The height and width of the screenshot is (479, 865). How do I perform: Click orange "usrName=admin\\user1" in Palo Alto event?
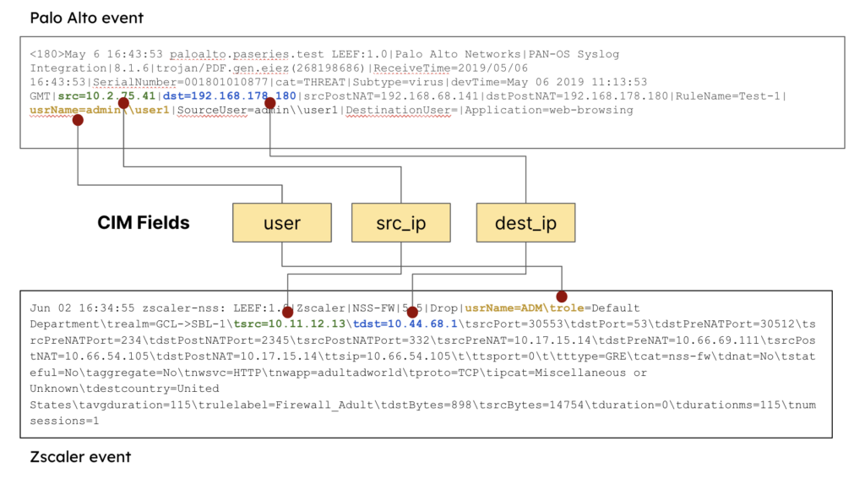click(x=100, y=110)
